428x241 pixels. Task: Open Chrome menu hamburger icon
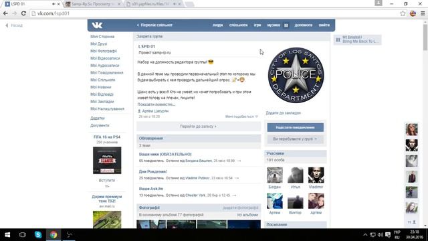pyautogui.click(x=423, y=13)
